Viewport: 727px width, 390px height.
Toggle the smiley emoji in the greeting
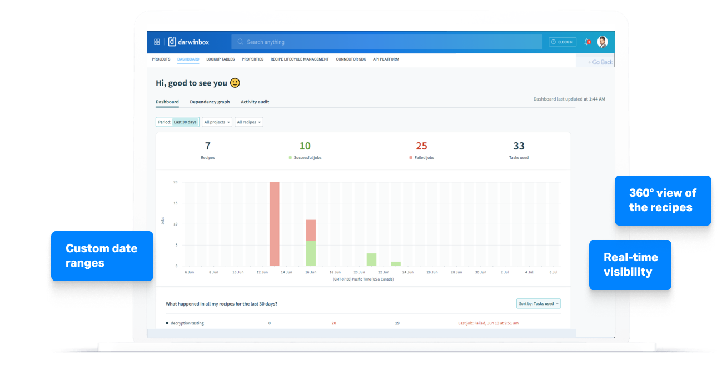pyautogui.click(x=235, y=82)
